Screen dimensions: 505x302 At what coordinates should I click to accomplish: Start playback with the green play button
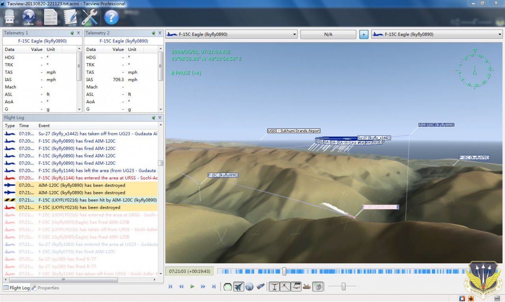[x=192, y=287]
